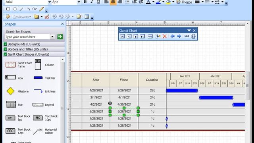Select the Rectangle drawing tool

pyautogui.click(x=8, y=9)
